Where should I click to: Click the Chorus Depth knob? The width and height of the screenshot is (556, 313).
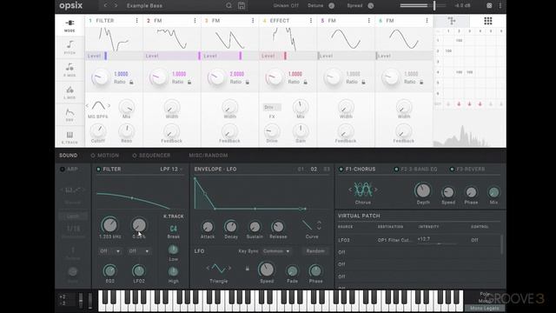(423, 190)
